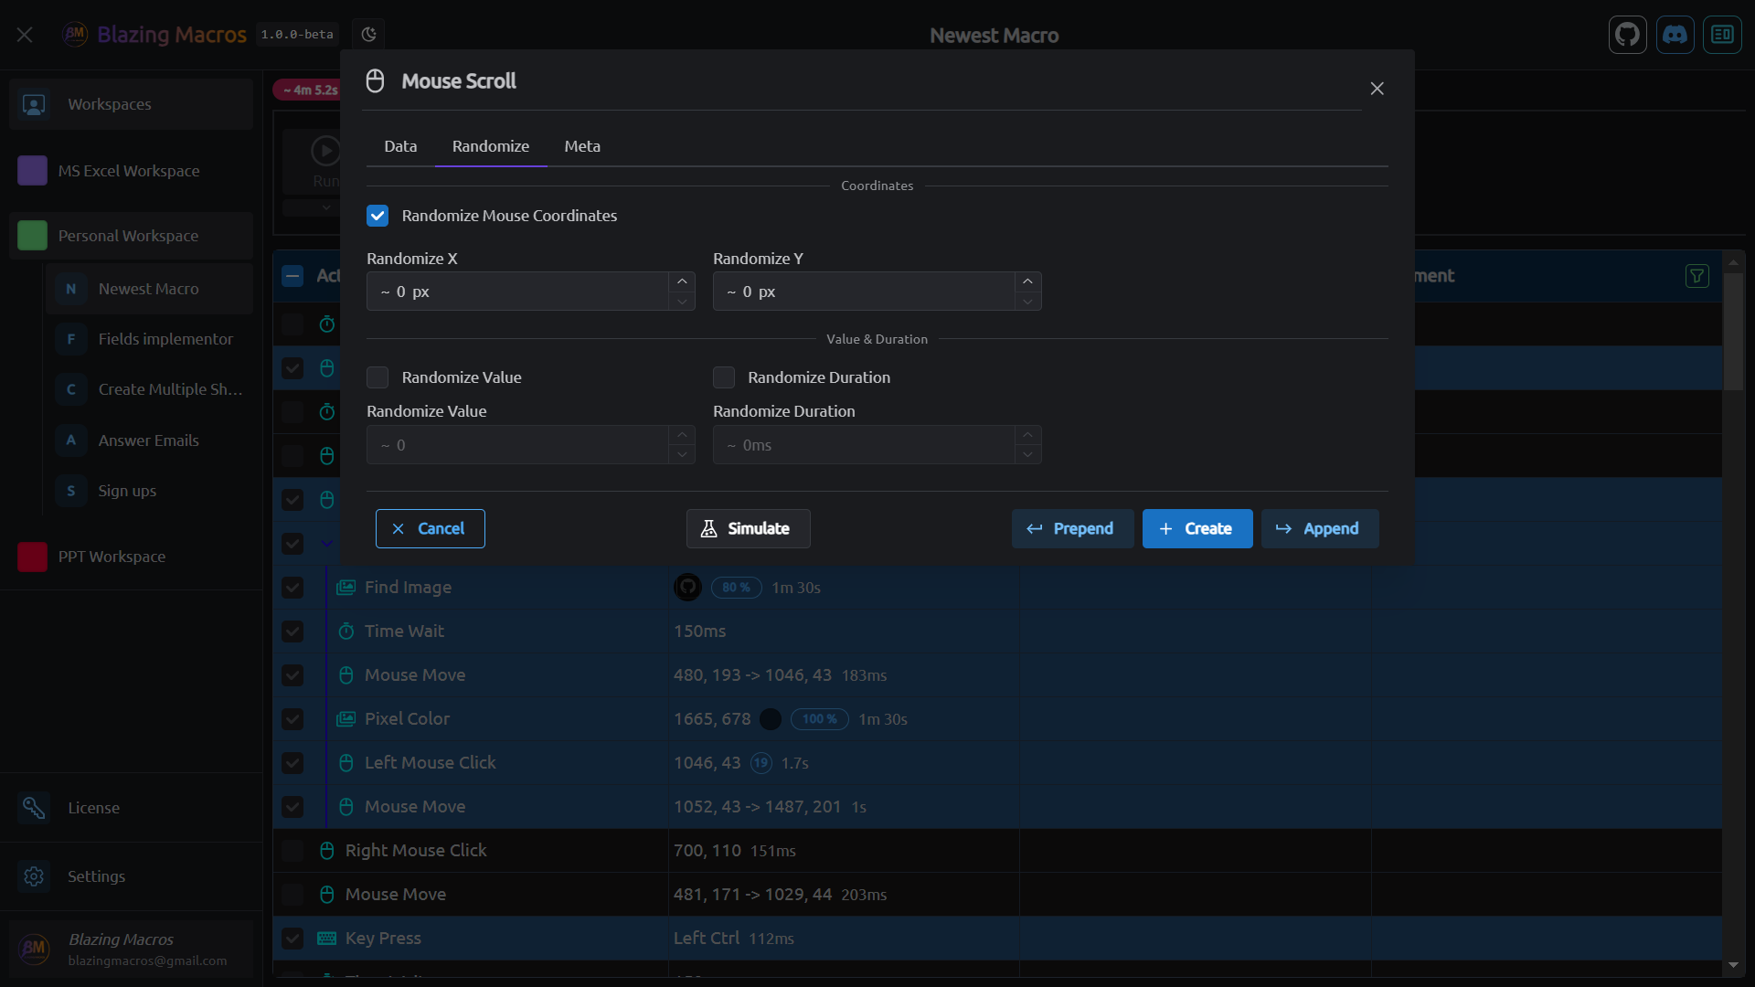This screenshot has width=1755, height=987.
Task: Click the License wrench icon
Action: (34, 807)
